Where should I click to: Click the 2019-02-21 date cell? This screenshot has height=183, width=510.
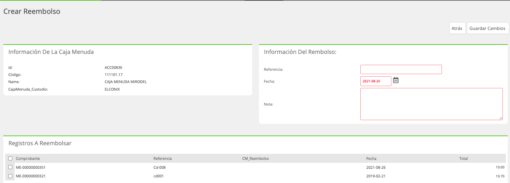click(x=375, y=176)
